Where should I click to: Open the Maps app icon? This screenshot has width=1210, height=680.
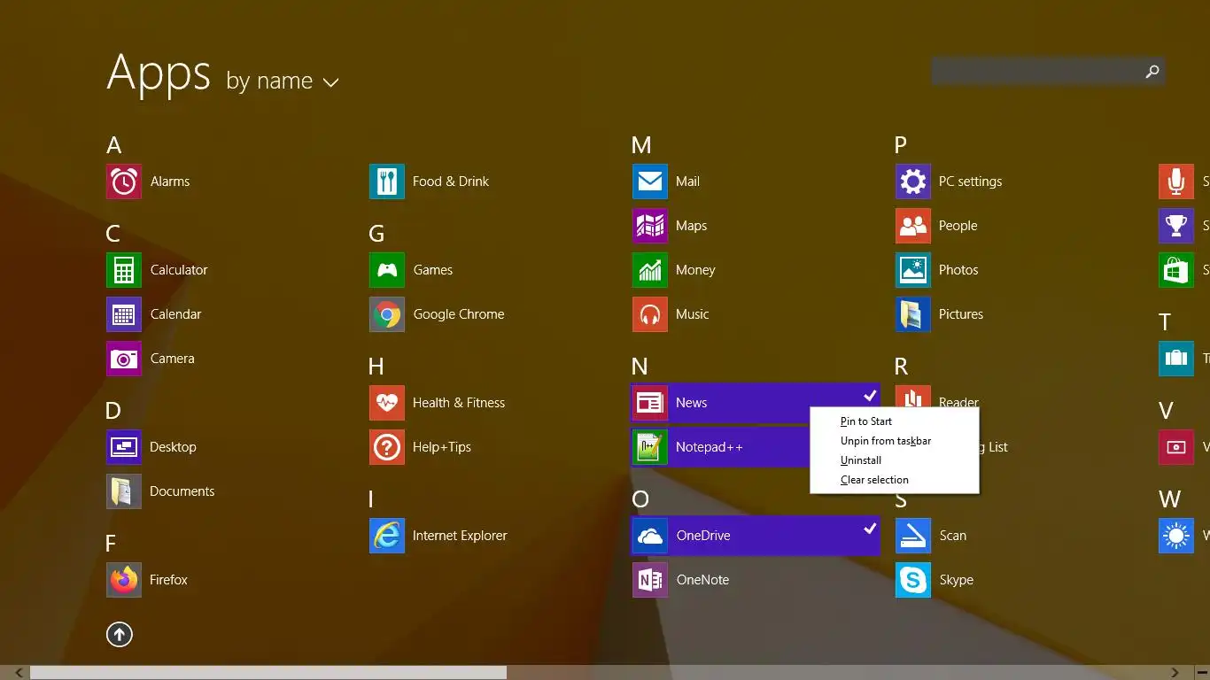coord(650,226)
